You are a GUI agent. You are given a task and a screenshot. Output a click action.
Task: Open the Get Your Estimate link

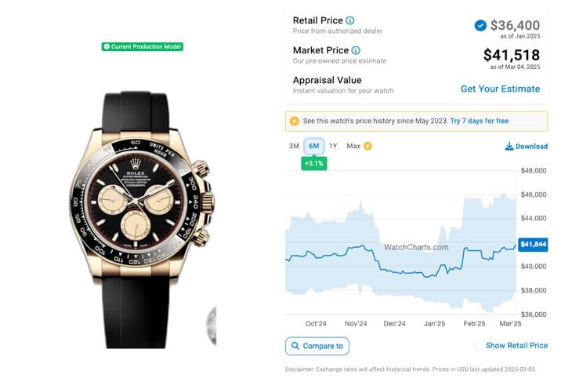click(x=500, y=89)
